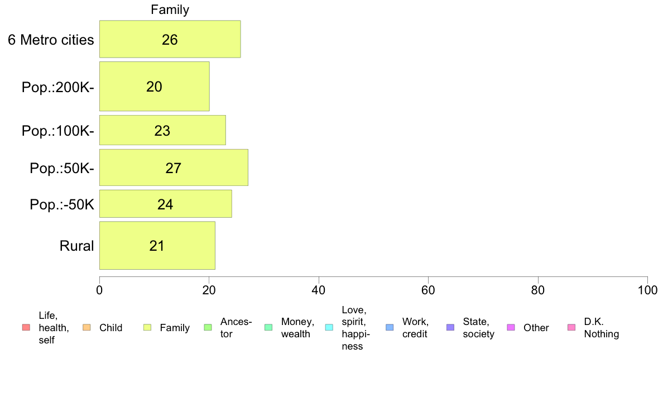Click the purple State, society swatch

[x=450, y=328]
